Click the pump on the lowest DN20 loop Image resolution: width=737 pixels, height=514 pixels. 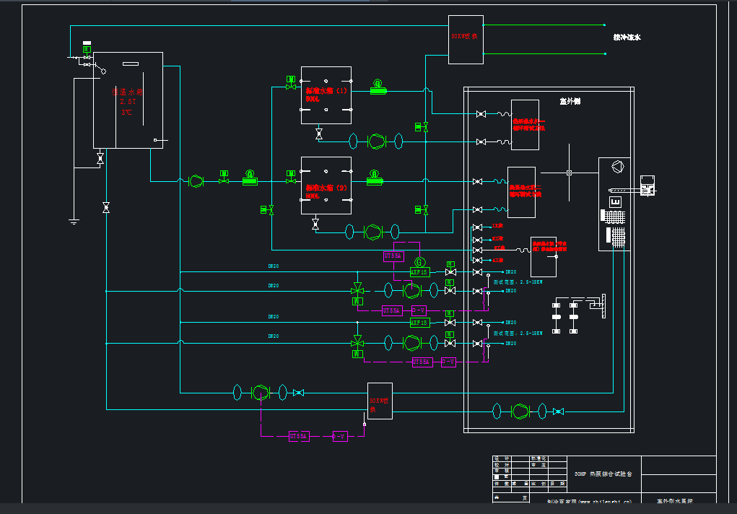pyautogui.click(x=411, y=343)
